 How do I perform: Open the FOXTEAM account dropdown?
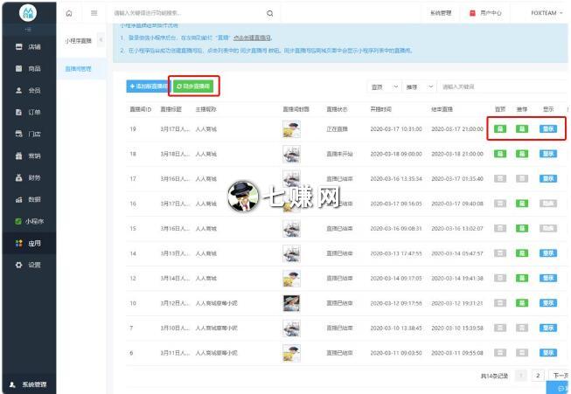click(x=547, y=13)
